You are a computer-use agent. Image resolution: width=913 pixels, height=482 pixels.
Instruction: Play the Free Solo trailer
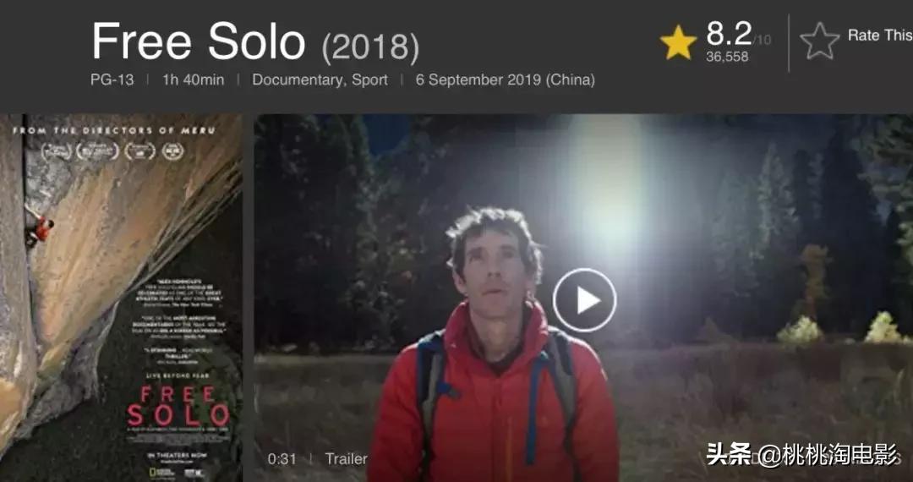pos(584,300)
